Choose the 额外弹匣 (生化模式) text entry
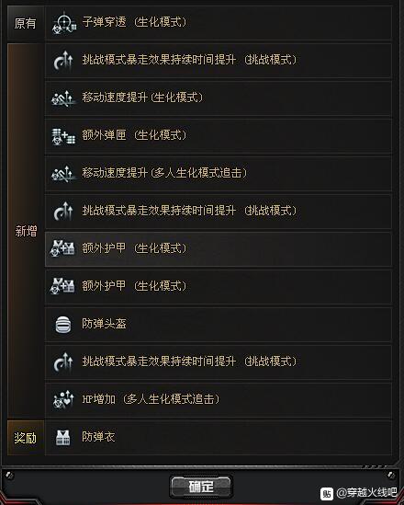404x505 pixels. 134,135
